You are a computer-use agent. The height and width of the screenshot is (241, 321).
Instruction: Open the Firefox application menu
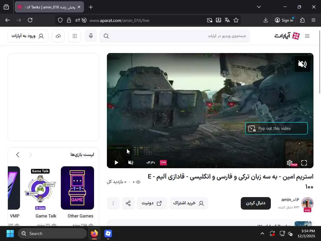point(313,20)
